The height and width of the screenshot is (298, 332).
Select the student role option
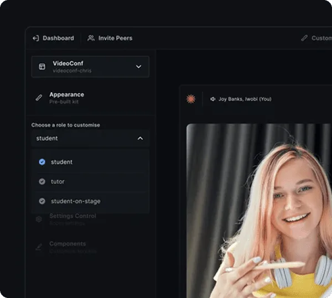90,162
